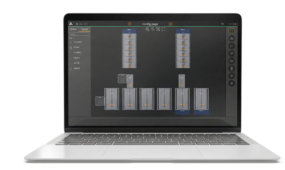
Task: Fit view using the corner-brackets icon
Action: point(164,29)
